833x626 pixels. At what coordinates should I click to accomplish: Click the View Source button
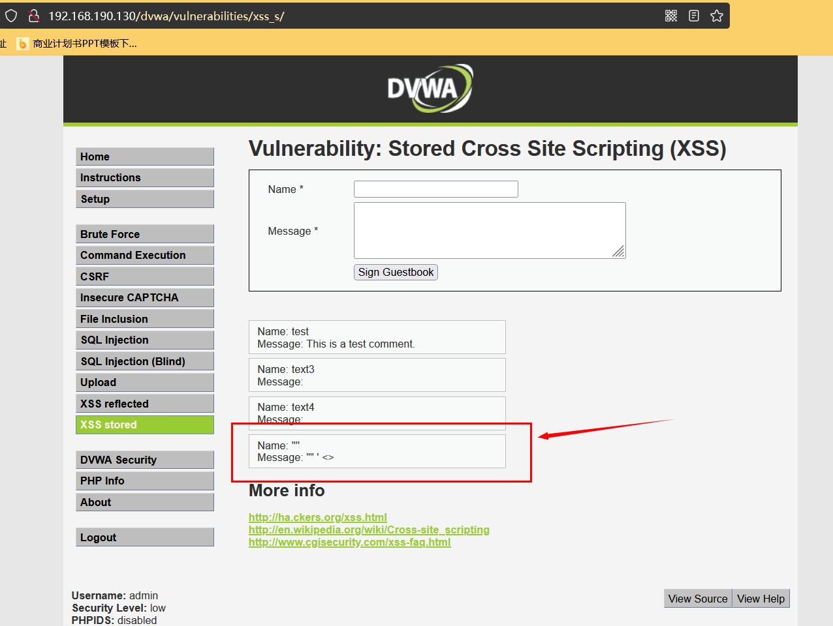click(x=698, y=599)
